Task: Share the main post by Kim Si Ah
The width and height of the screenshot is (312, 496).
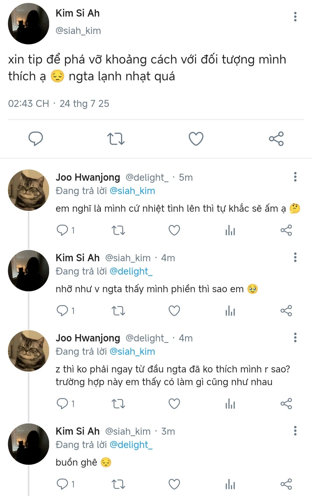Action: pos(276,139)
